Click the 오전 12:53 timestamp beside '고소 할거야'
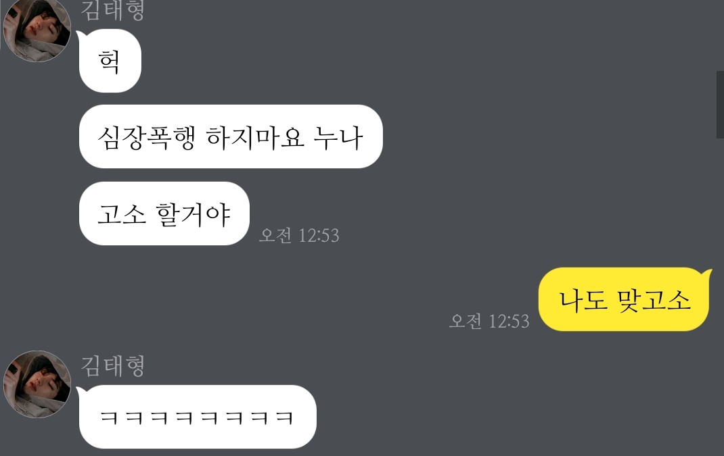This screenshot has width=724, height=456. click(299, 235)
